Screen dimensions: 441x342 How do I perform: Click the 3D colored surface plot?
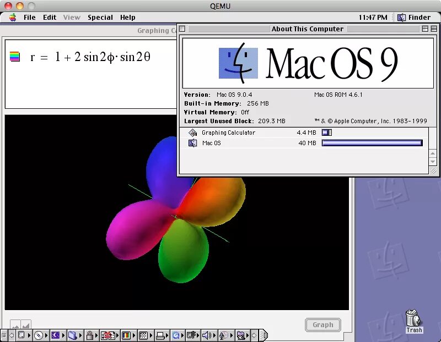176,209
